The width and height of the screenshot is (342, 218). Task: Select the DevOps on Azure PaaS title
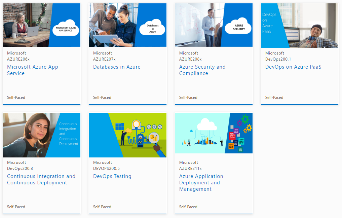293,67
